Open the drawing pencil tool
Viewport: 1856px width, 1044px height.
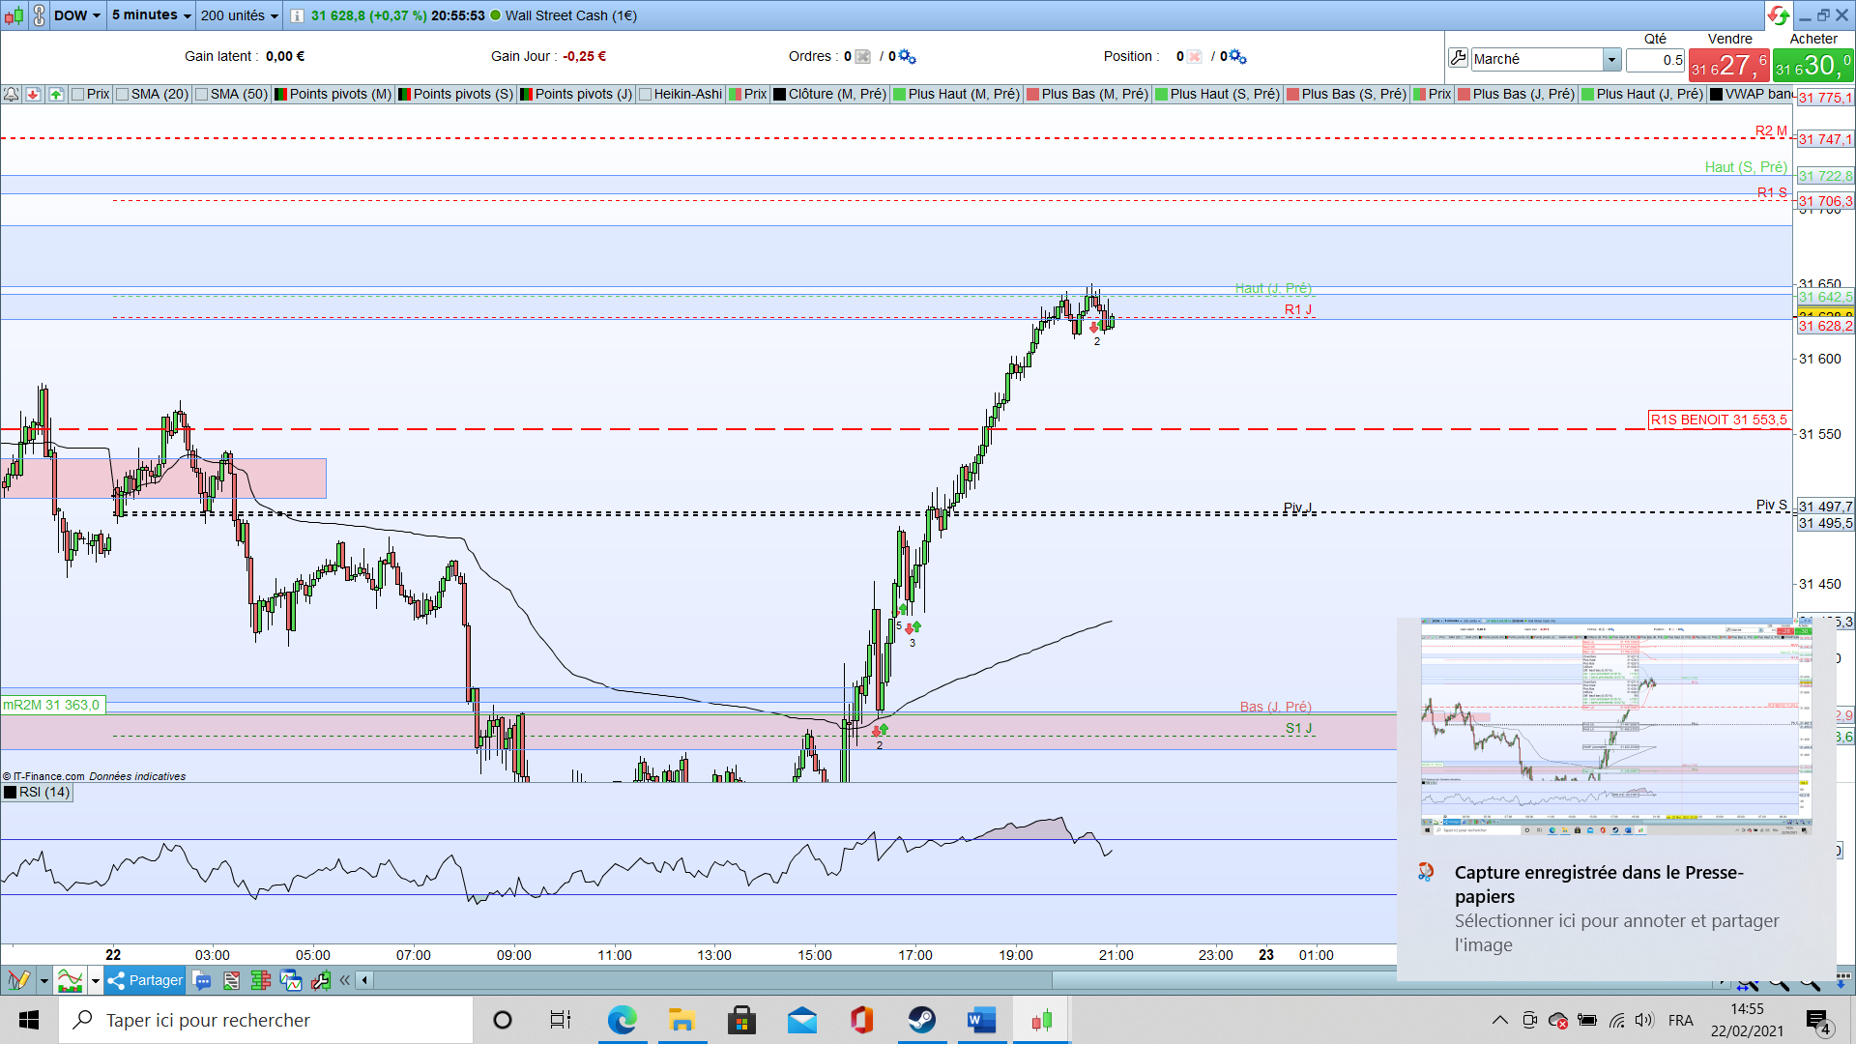coord(18,980)
